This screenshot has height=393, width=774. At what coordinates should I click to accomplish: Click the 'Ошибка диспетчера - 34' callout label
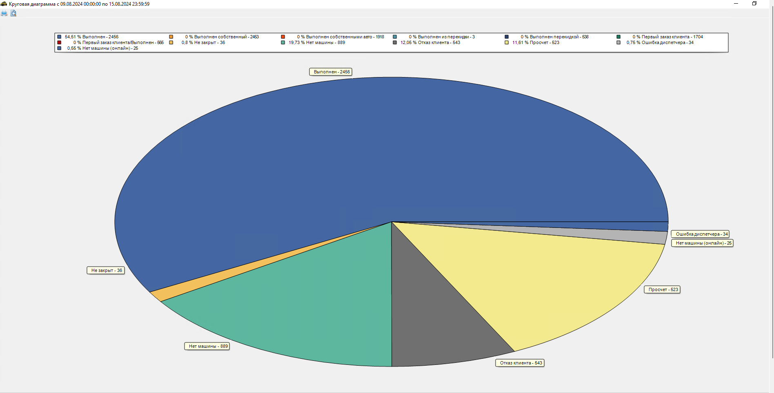tap(701, 234)
